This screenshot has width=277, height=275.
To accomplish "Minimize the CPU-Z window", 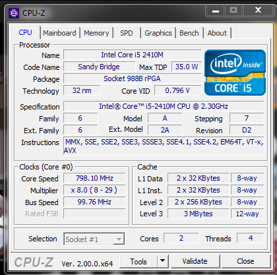I will pyautogui.click(x=216, y=11).
